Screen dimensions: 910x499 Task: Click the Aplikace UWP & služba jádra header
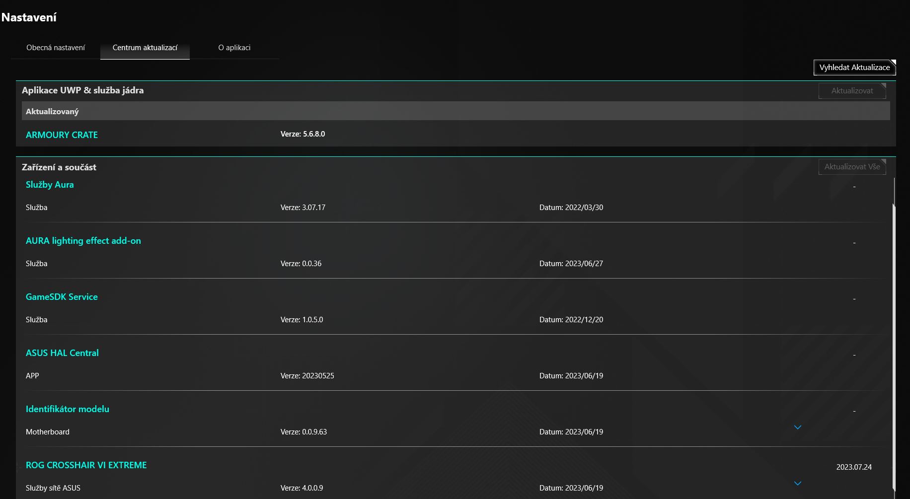pos(82,90)
